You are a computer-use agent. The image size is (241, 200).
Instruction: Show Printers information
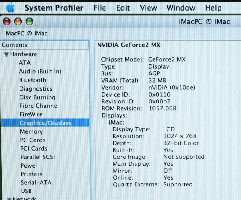point(32,174)
